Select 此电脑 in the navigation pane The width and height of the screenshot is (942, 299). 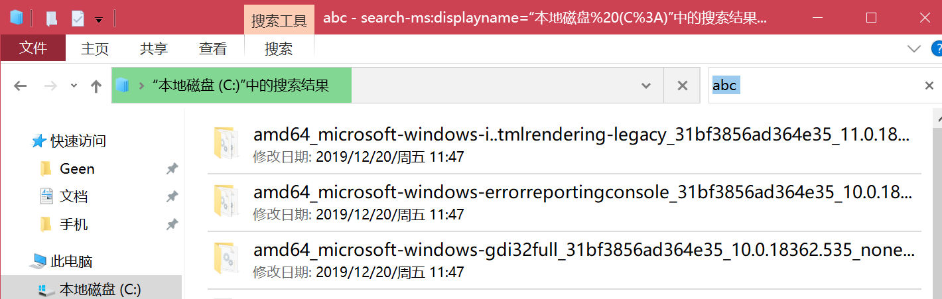[x=71, y=261]
